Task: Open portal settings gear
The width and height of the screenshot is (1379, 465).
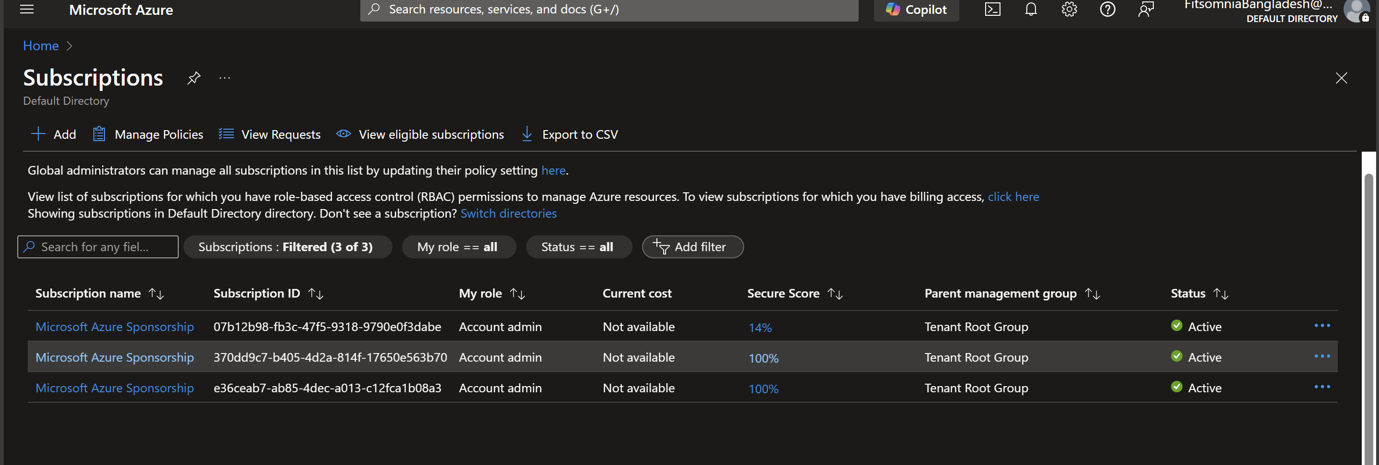Action: (1069, 9)
